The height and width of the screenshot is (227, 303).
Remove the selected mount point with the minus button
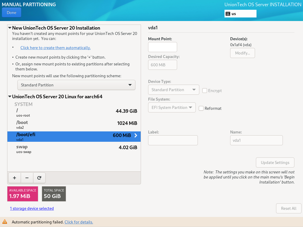(x=27, y=178)
